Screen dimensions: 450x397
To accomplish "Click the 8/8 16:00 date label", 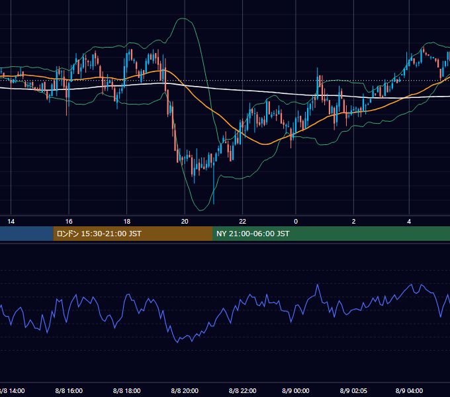I will pyautogui.click(x=69, y=390).
